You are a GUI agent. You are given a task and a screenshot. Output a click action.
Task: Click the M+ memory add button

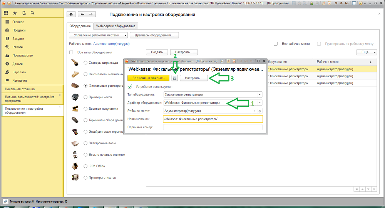(341, 3)
